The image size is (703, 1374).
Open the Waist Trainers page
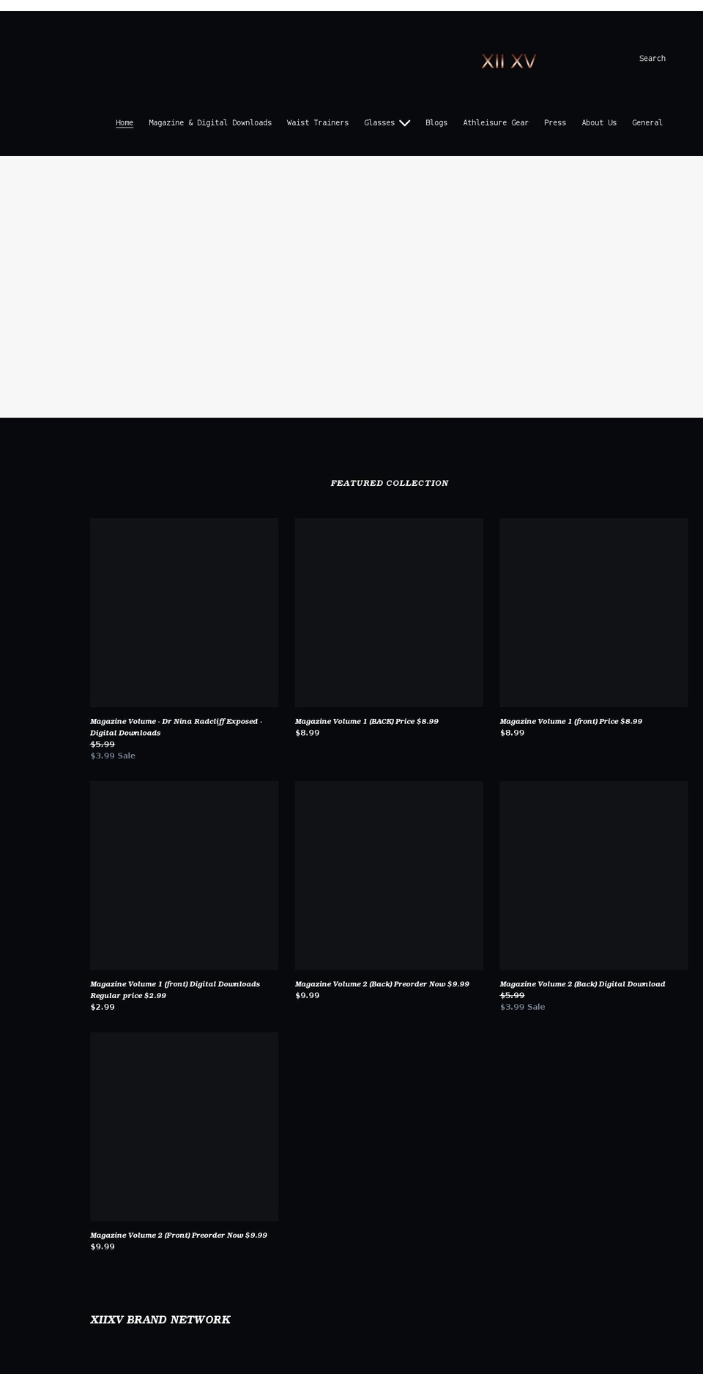coord(318,123)
